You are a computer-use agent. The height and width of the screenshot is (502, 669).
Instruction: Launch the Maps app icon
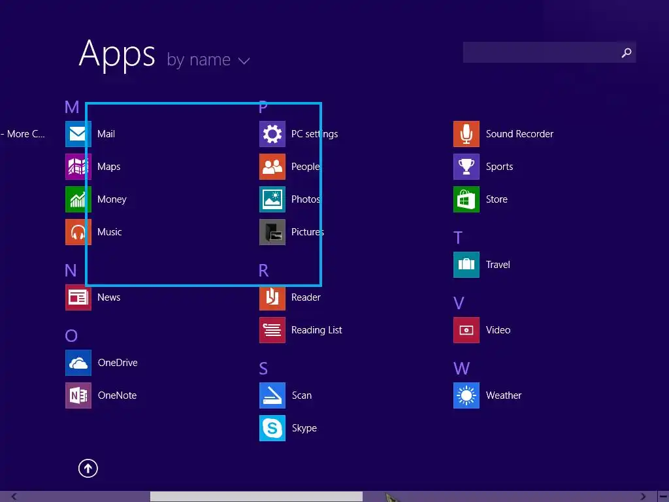click(x=78, y=167)
